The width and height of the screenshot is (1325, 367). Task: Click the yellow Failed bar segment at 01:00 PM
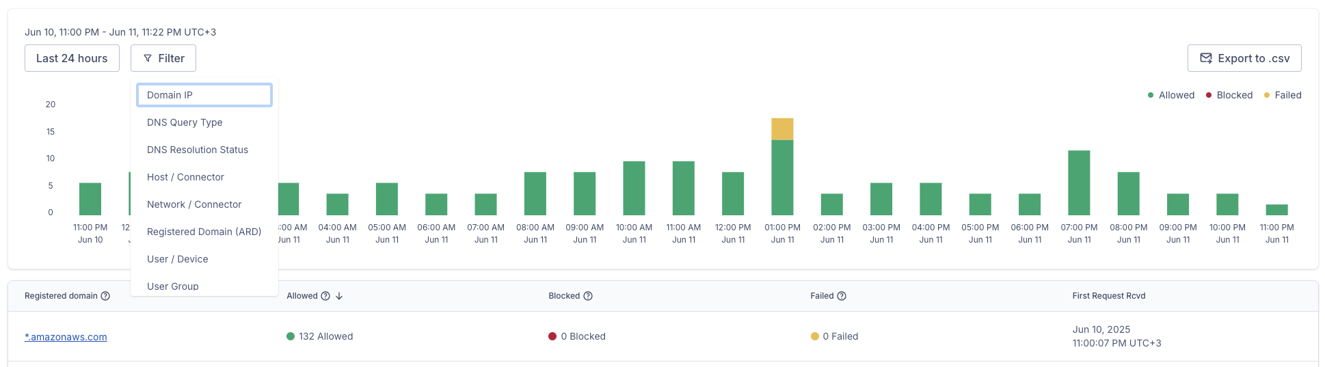782,129
